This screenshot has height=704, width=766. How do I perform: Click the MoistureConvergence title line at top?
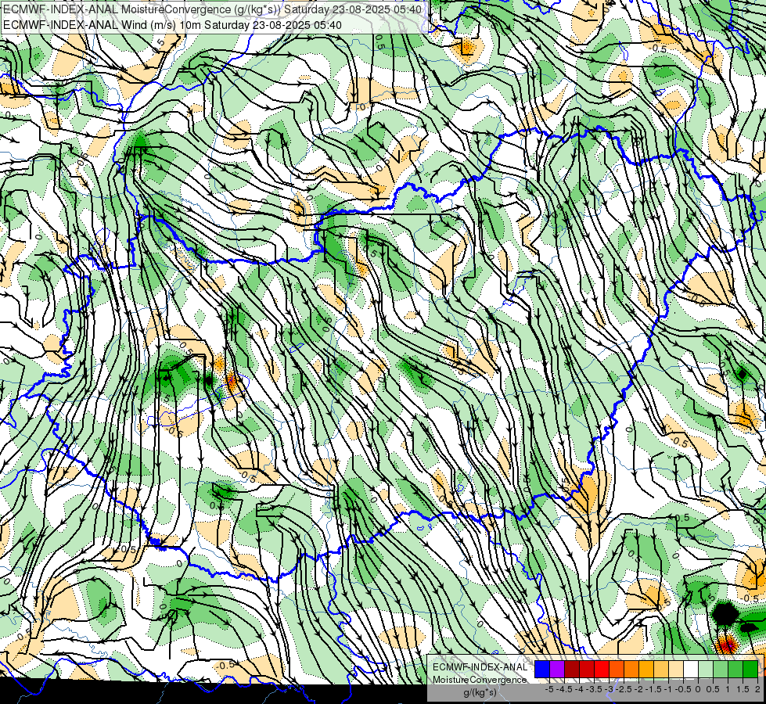(x=213, y=9)
